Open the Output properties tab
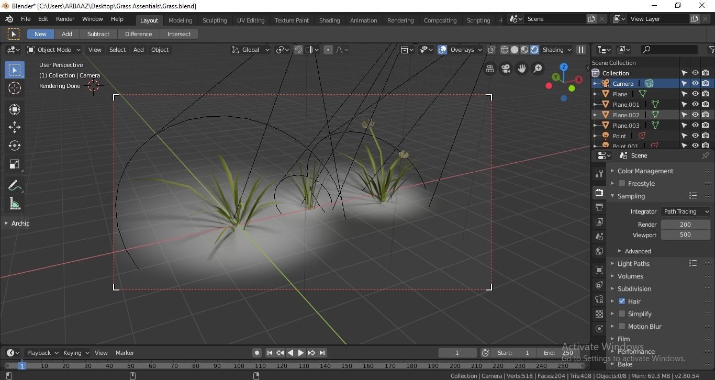 pyautogui.click(x=599, y=207)
